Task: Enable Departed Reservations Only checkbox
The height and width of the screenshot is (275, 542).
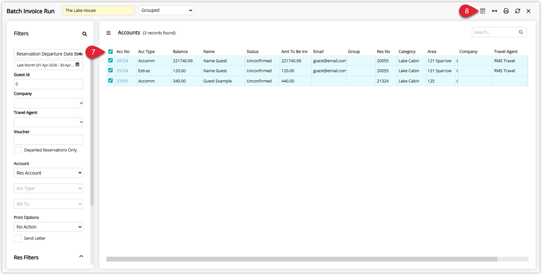Action: pos(18,150)
